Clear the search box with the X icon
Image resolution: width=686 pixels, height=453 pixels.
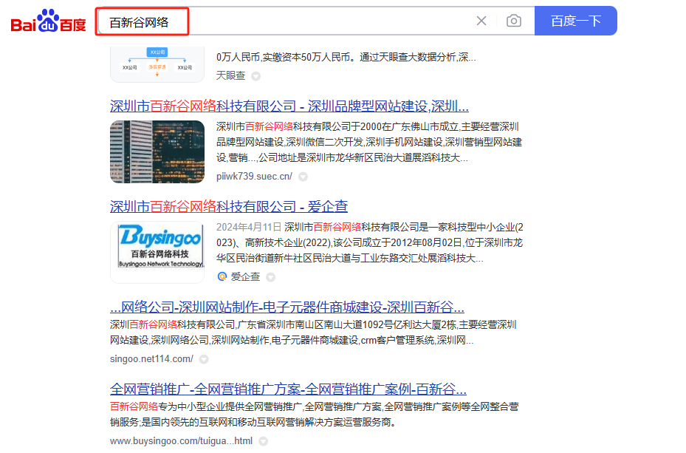coord(481,21)
